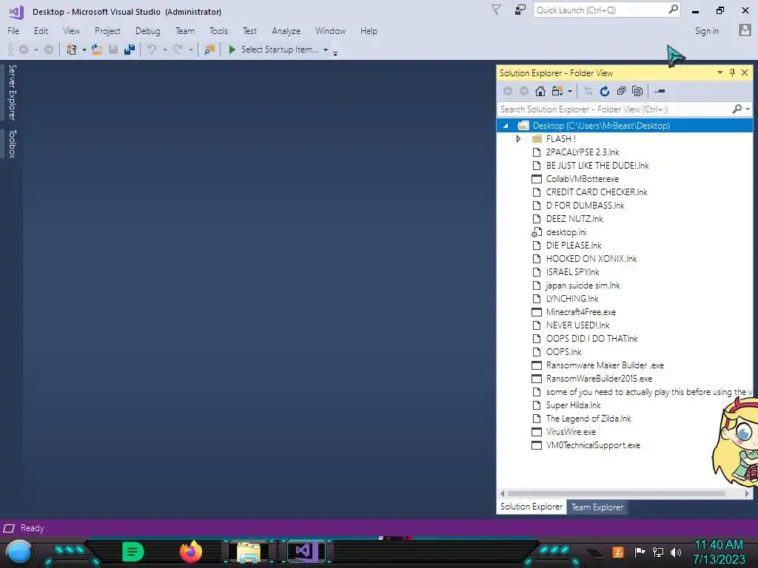Click the notifications filter flag icon
This screenshot has width=758, height=568.
point(496,10)
